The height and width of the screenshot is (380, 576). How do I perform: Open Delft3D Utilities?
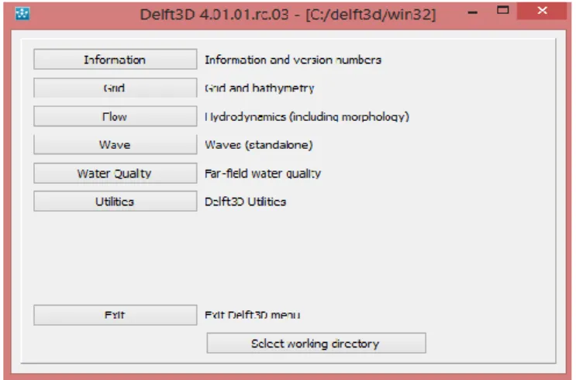pyautogui.click(x=115, y=202)
